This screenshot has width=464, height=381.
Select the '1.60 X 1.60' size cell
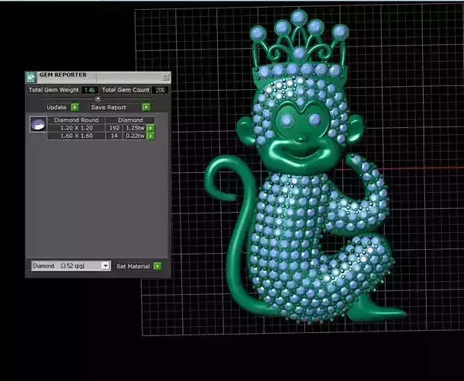coord(76,136)
